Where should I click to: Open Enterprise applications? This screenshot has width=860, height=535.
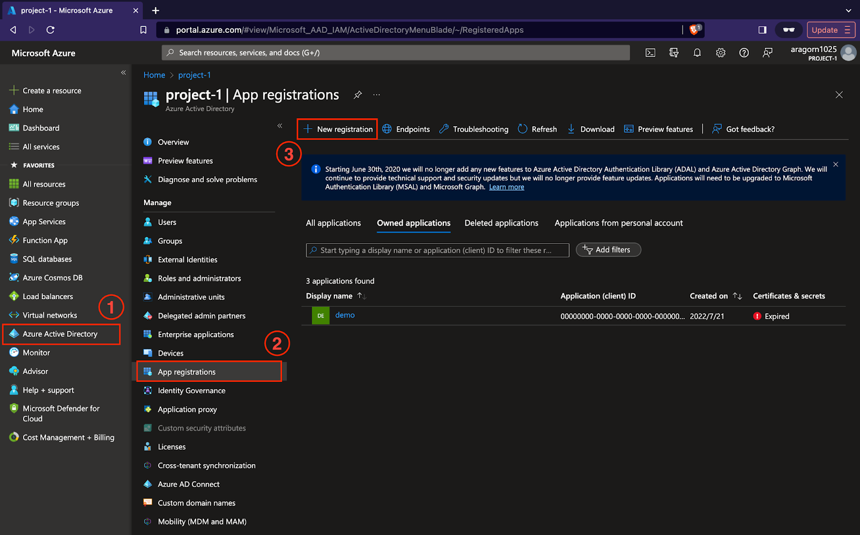click(x=189, y=335)
